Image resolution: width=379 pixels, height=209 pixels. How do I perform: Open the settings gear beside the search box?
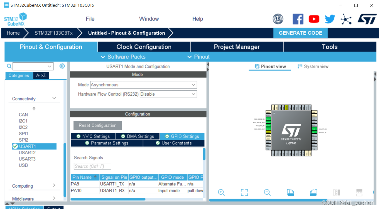click(x=62, y=66)
